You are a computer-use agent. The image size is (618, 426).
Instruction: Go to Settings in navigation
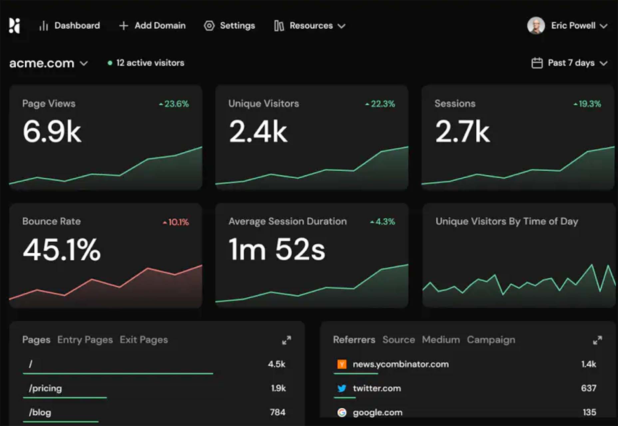click(x=237, y=26)
